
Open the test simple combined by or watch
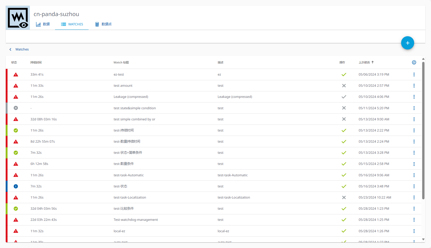click(134, 119)
